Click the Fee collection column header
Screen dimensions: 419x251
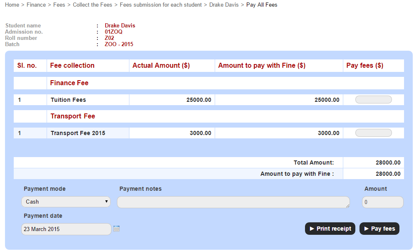tap(72, 66)
